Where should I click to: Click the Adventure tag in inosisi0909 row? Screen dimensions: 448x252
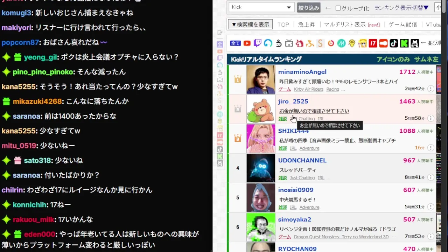tap(309, 207)
